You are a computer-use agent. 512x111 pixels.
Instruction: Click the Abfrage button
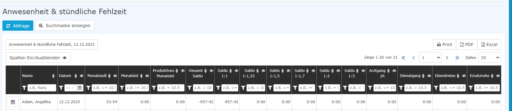[18, 26]
